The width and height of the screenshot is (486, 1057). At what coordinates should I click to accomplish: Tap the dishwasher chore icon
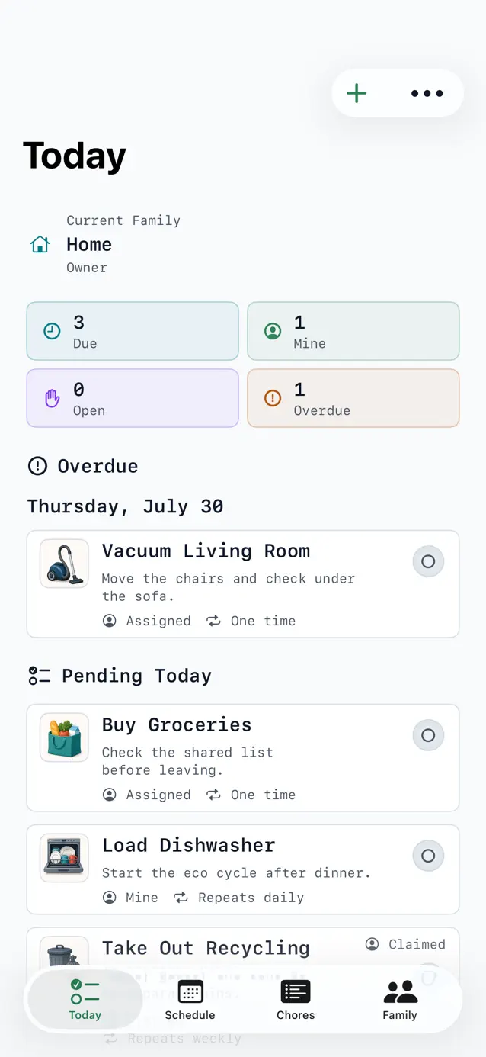(x=64, y=858)
